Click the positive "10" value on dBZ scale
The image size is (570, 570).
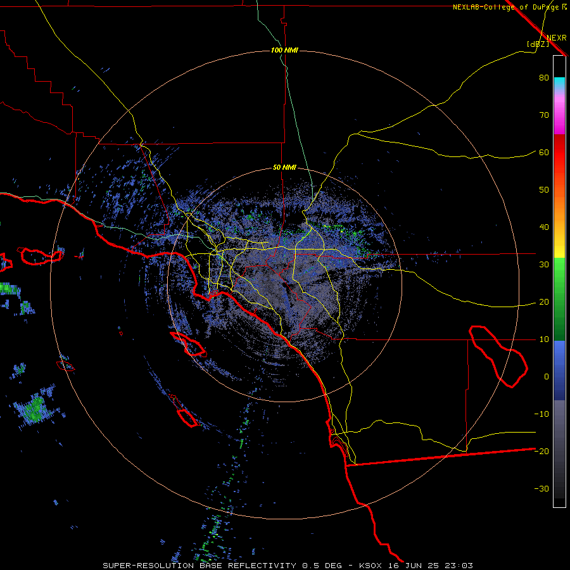click(x=544, y=339)
